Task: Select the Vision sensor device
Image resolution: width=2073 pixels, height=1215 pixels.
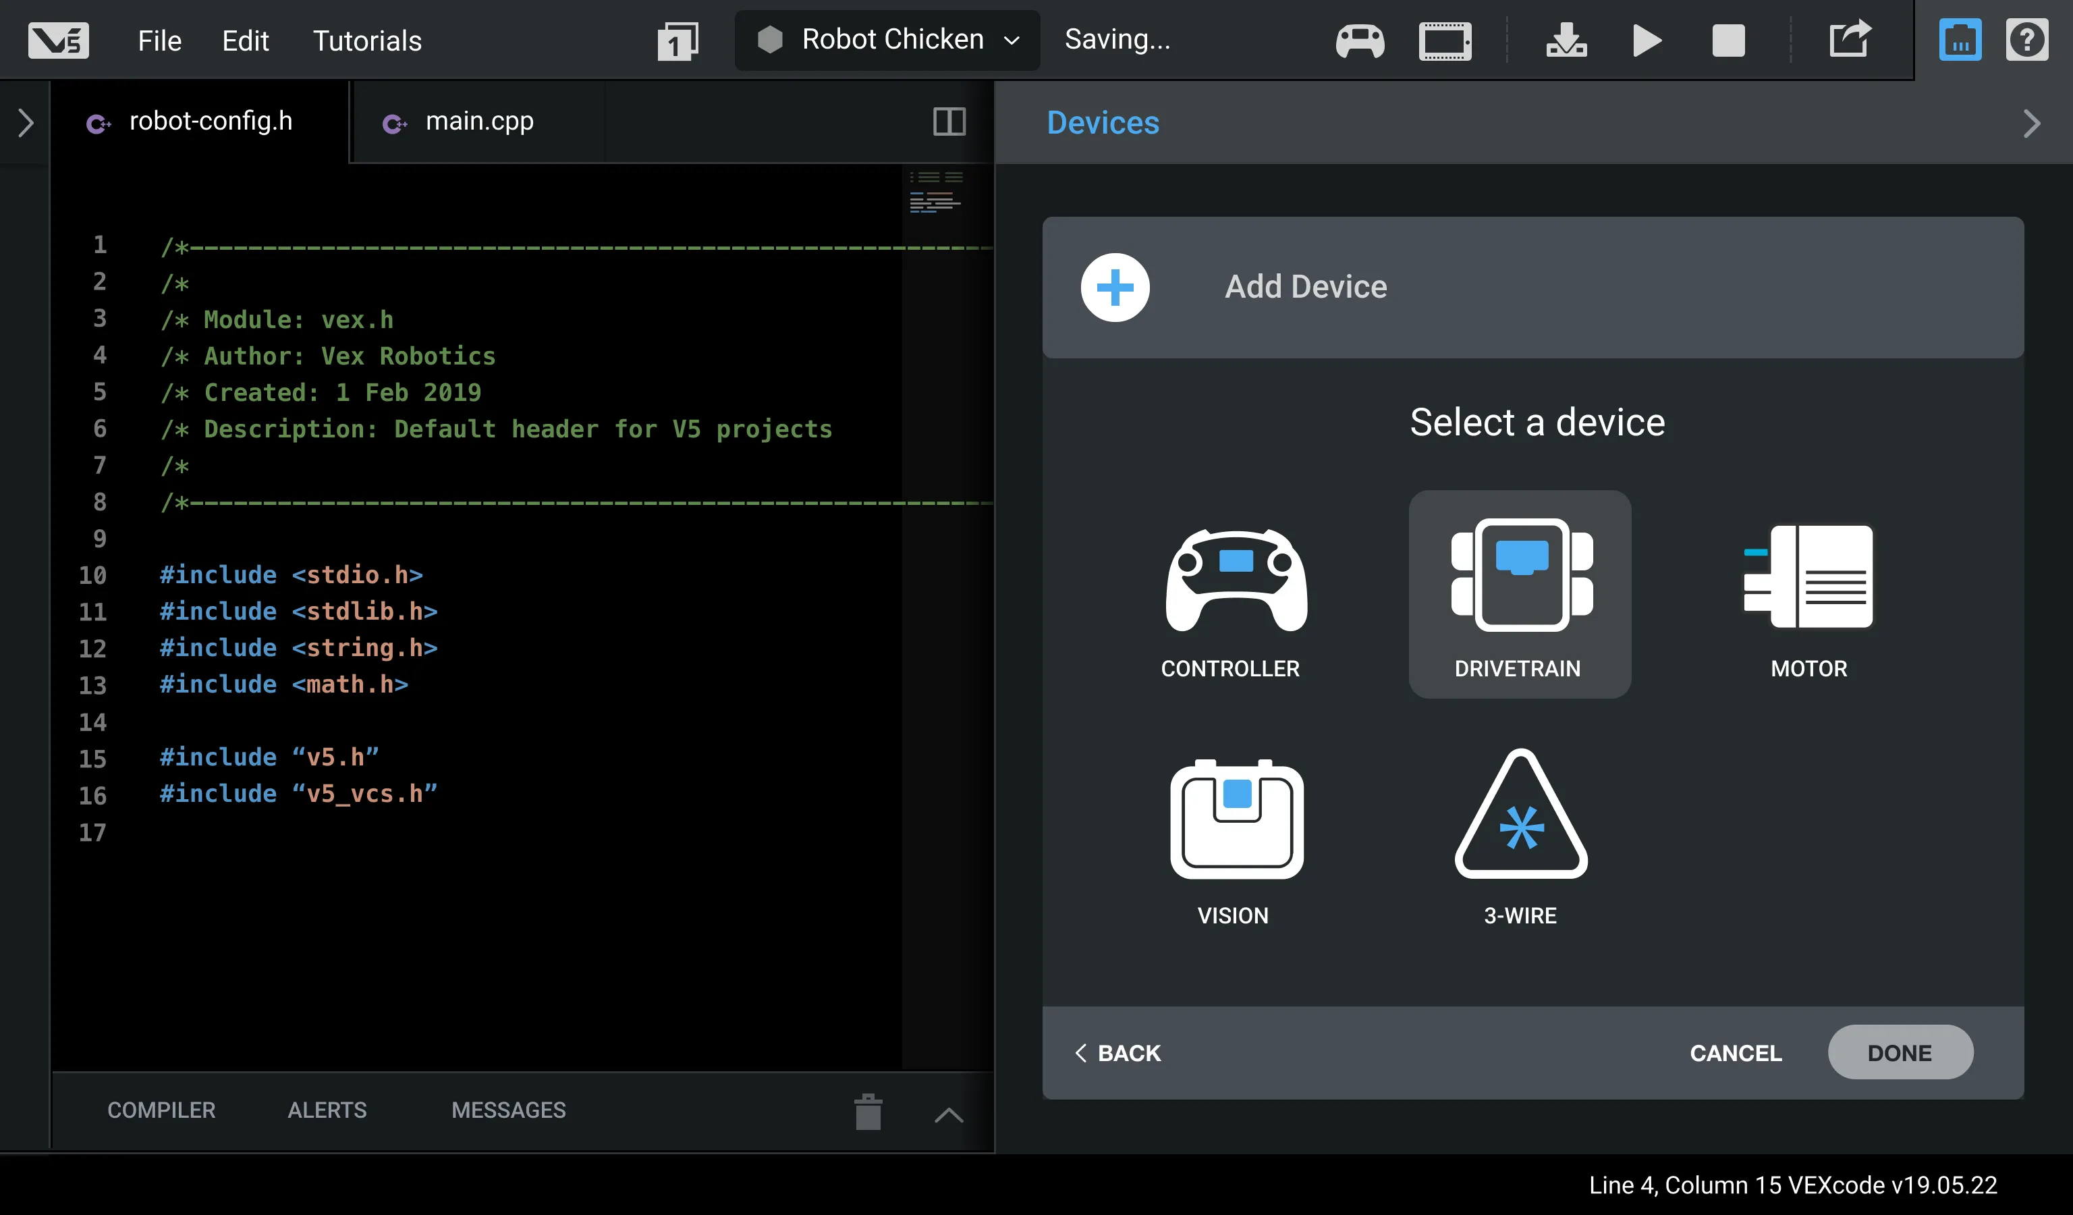Action: click(1236, 819)
